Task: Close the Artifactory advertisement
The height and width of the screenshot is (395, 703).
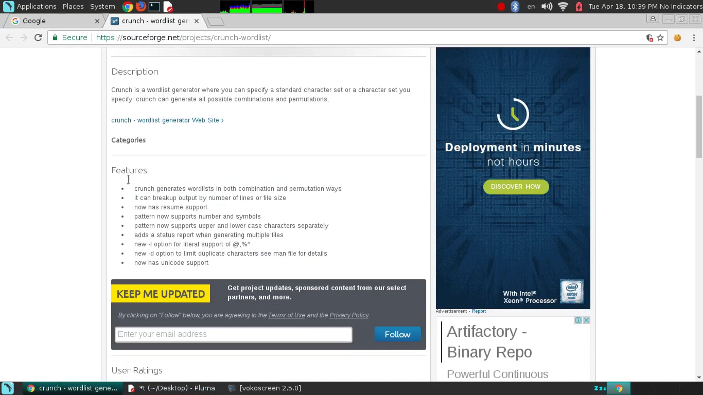Action: (586, 320)
